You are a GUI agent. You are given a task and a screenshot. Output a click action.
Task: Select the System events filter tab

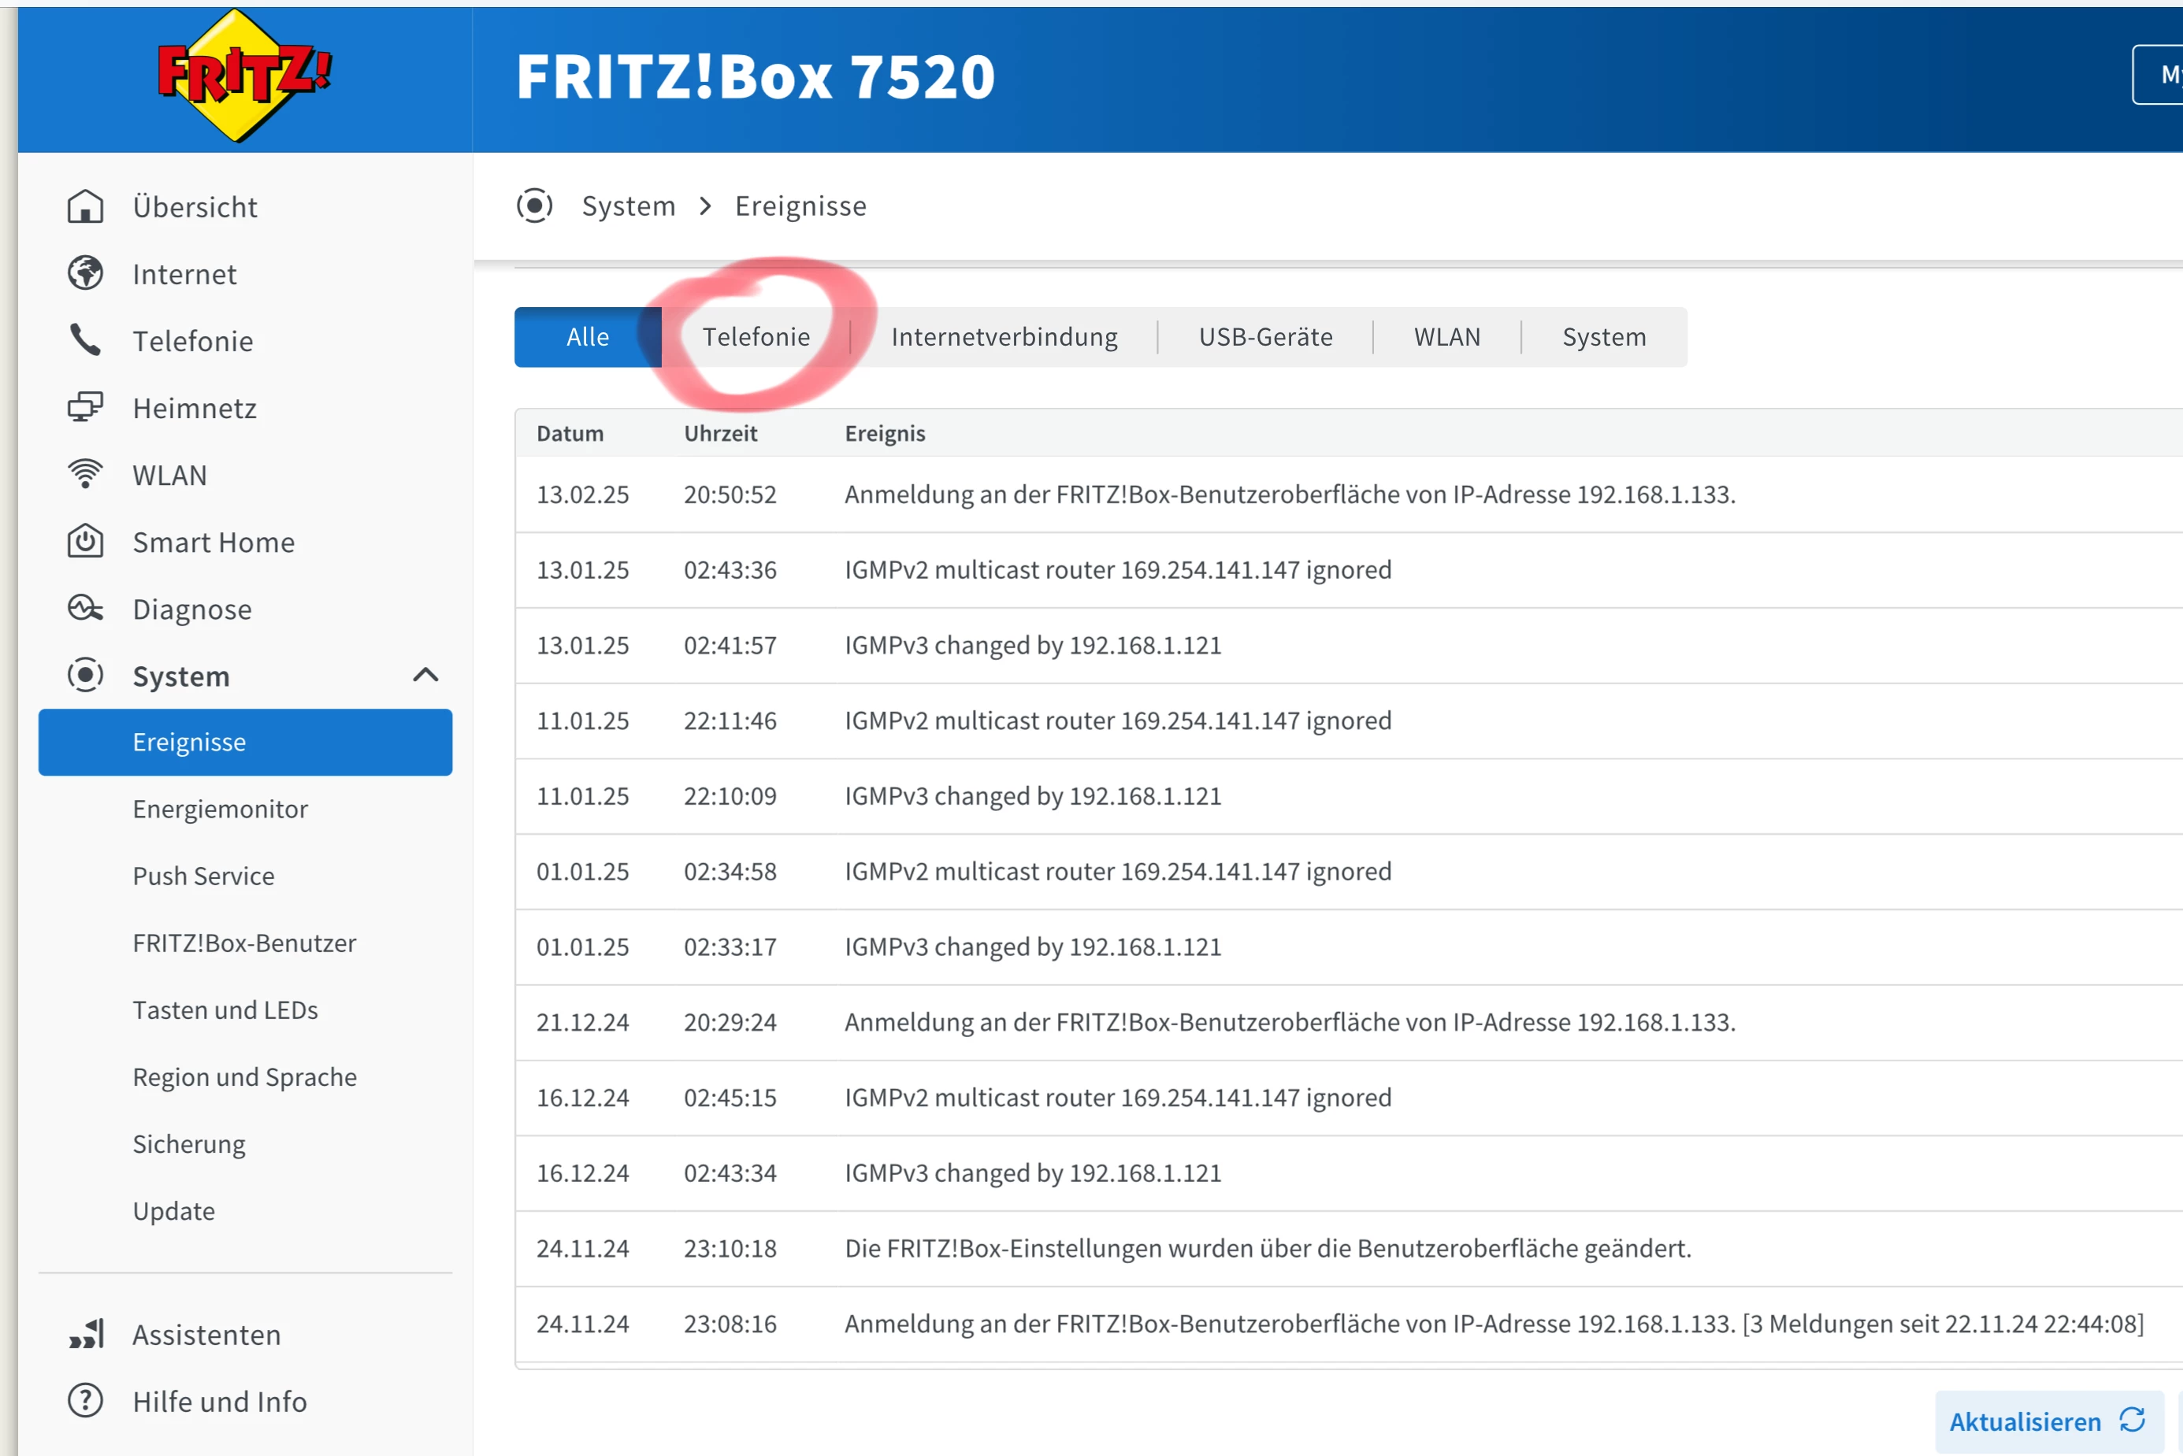point(1603,337)
